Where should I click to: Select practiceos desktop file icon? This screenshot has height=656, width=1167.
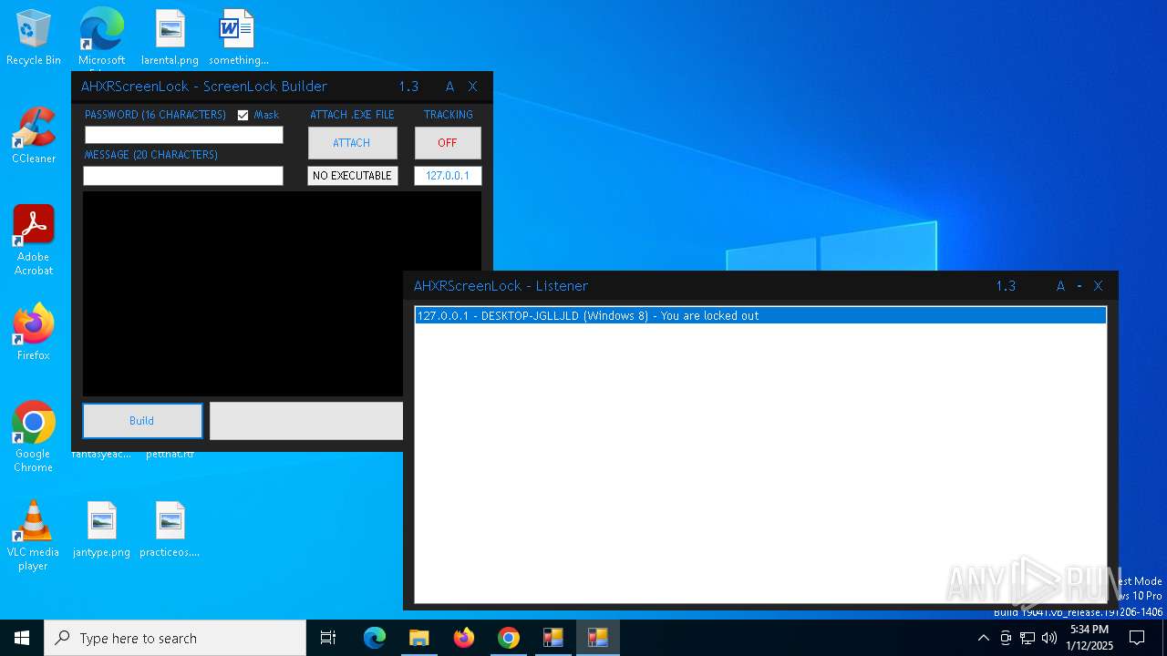tap(170, 529)
